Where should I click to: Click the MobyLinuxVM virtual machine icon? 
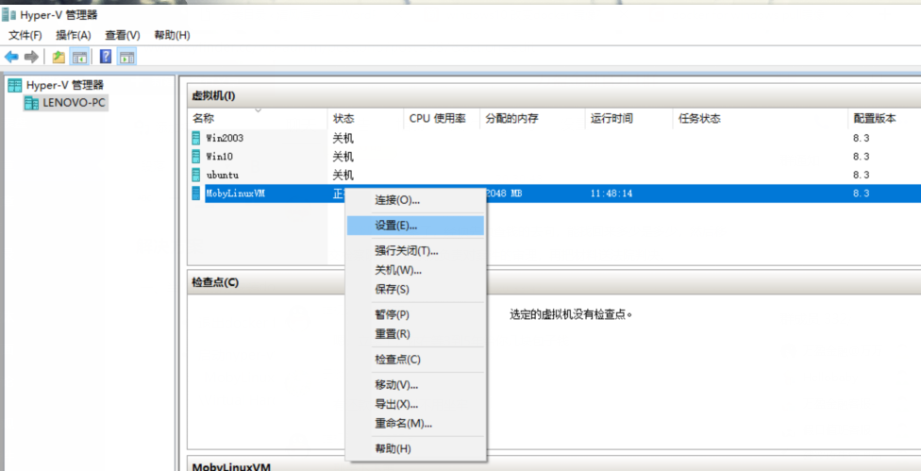point(196,193)
